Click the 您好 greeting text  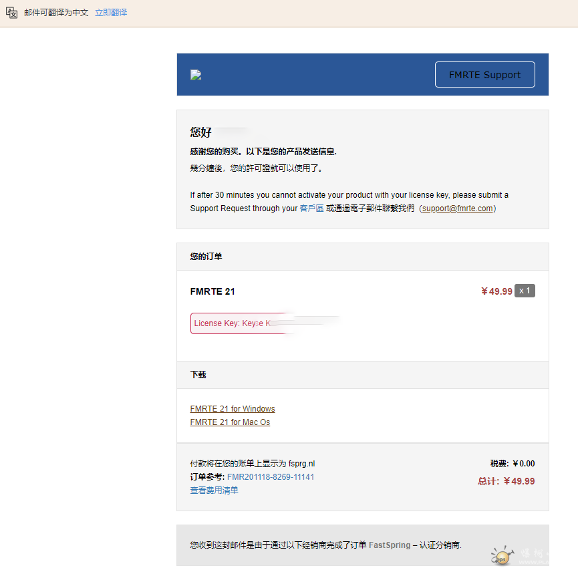pos(201,132)
